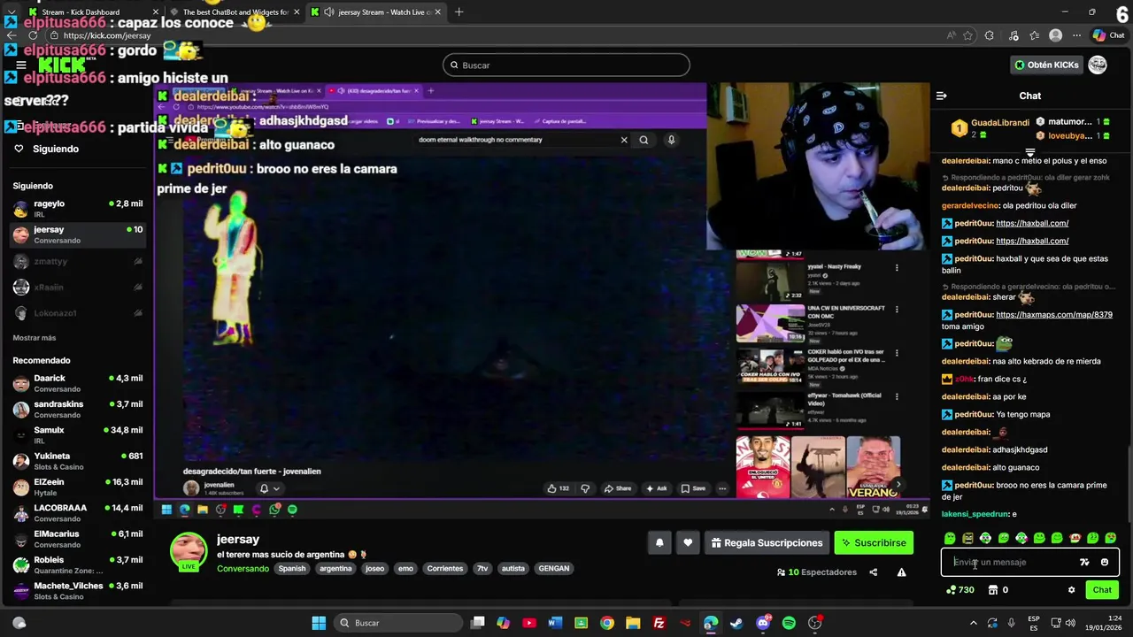Open chat settings gear
The image size is (1133, 637).
pos(1071,590)
